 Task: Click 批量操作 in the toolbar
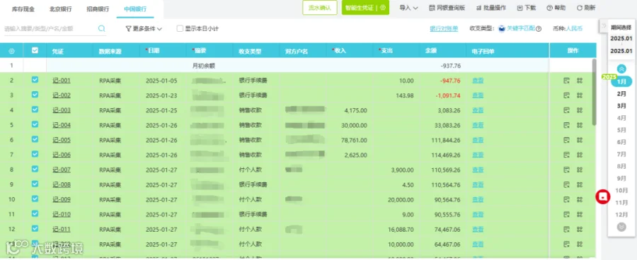tap(490, 8)
